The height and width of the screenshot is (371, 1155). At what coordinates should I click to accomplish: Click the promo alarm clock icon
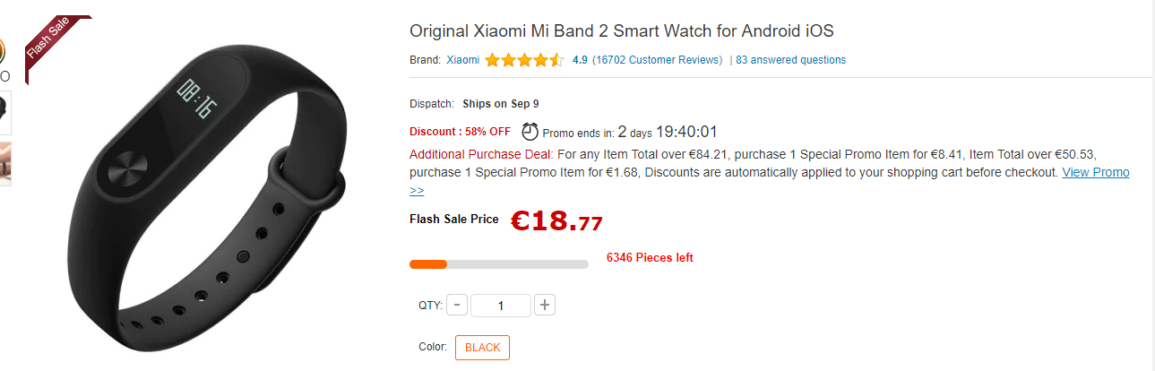pyautogui.click(x=530, y=132)
